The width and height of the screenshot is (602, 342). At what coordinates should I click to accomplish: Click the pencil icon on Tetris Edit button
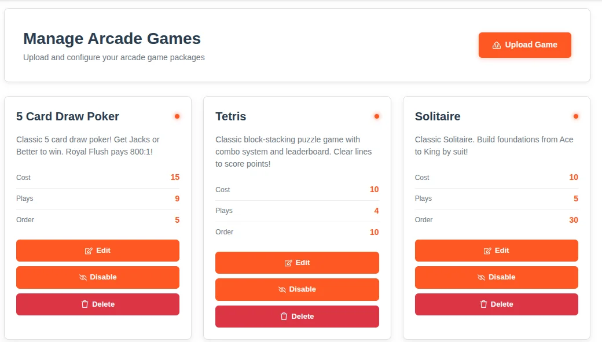(x=288, y=263)
